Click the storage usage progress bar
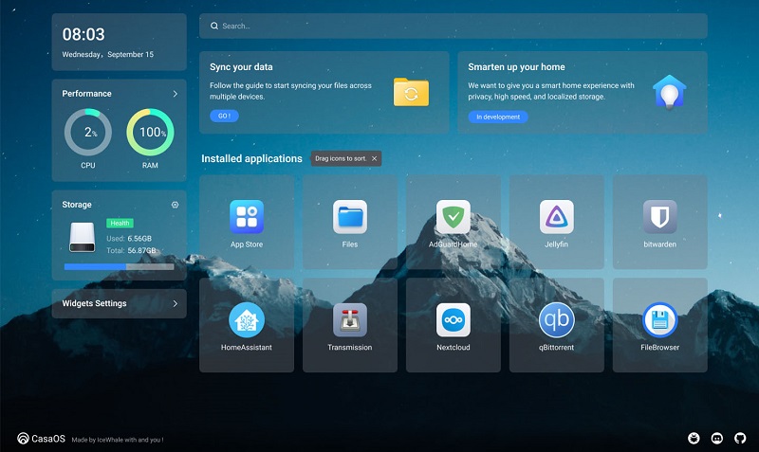This screenshot has width=759, height=452. (119, 267)
